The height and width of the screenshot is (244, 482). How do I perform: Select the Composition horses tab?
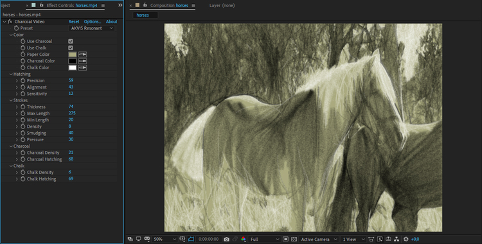[169, 6]
